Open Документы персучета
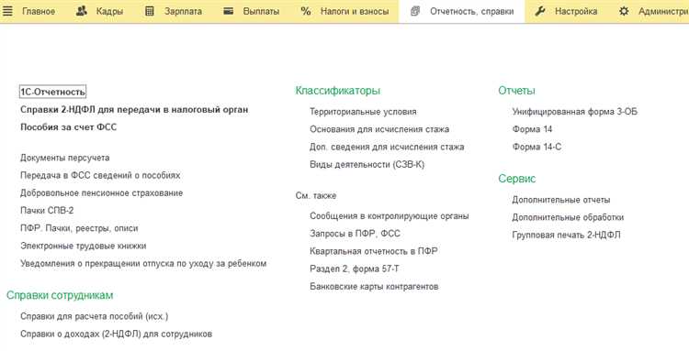The height and width of the screenshot is (351, 689). (65, 158)
